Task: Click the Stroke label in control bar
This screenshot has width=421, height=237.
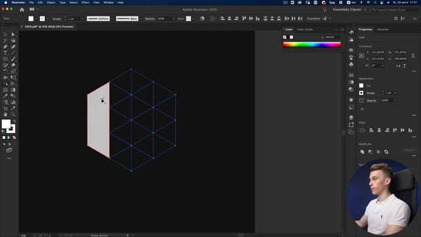Action: pyautogui.click(x=57, y=19)
